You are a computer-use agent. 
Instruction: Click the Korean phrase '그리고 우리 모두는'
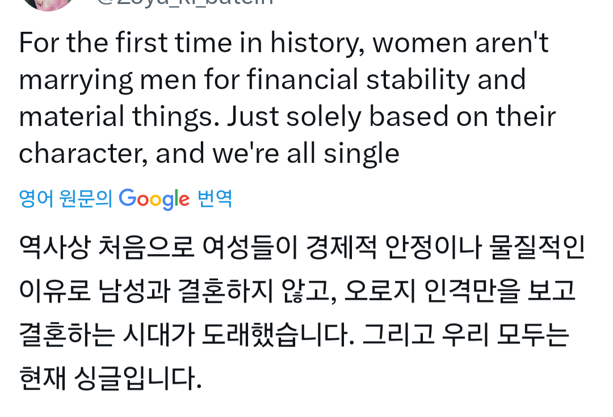[x=465, y=335]
